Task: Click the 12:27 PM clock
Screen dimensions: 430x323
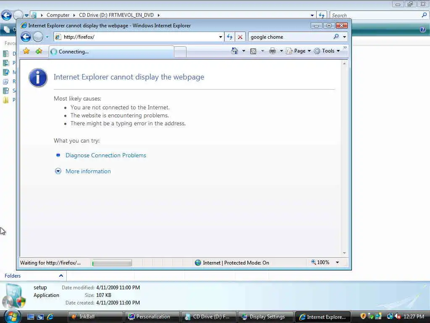Action: point(414,317)
